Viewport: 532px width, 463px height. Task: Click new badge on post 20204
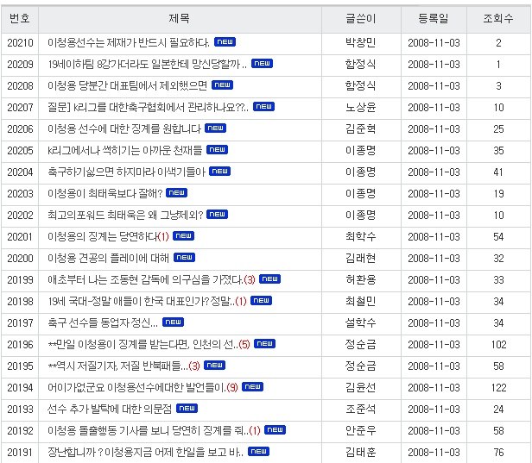tap(220, 171)
